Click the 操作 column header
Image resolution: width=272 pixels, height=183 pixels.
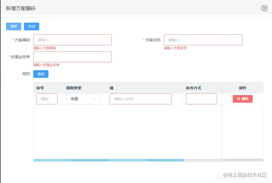[x=243, y=88]
